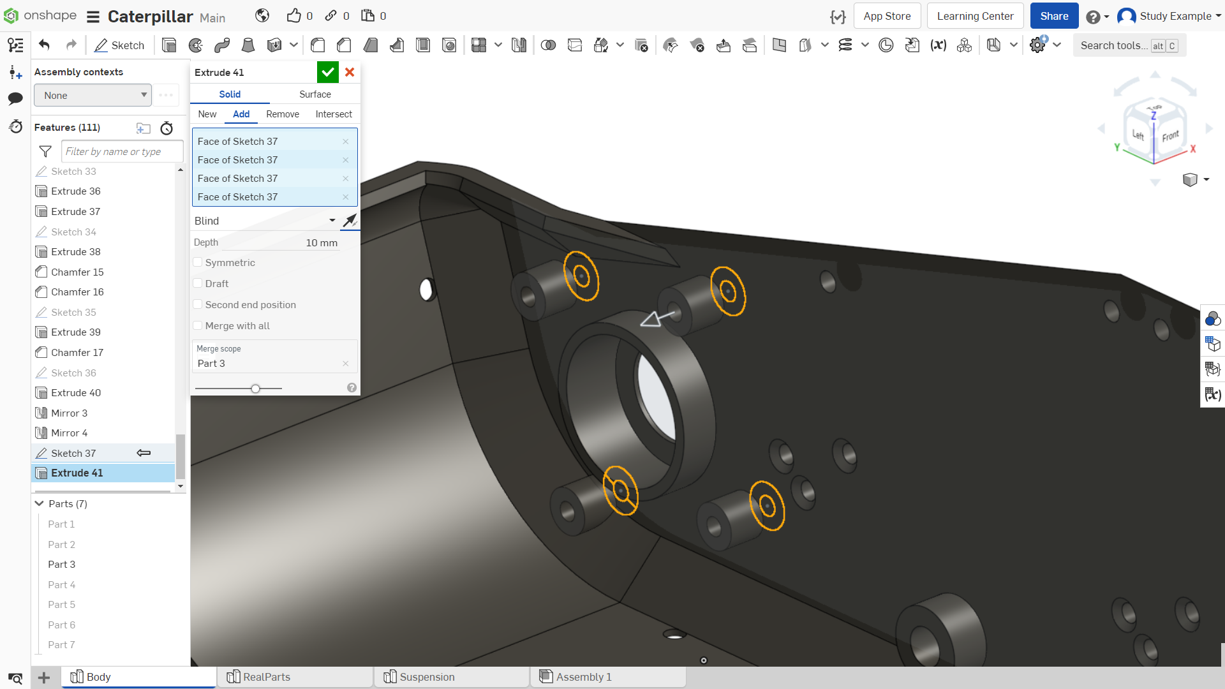Select the Boolean tool
The height and width of the screenshot is (689, 1225).
coord(548,45)
